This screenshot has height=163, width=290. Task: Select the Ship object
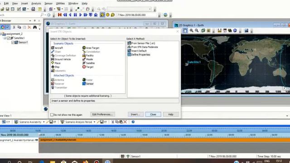[x=55, y=67]
